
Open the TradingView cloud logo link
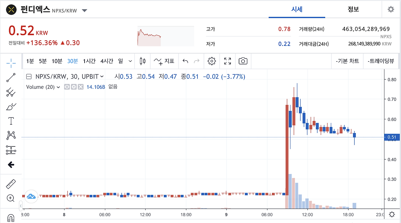[x=31, y=196]
